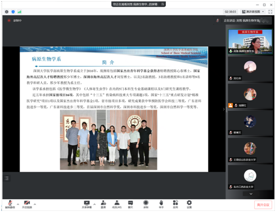Select the fourth participant tile with dark avatar

250,123
